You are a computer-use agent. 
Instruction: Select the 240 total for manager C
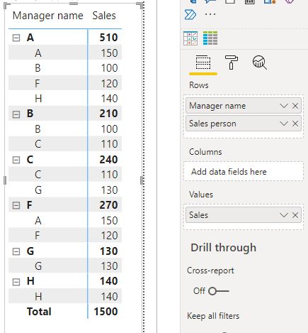(108, 160)
